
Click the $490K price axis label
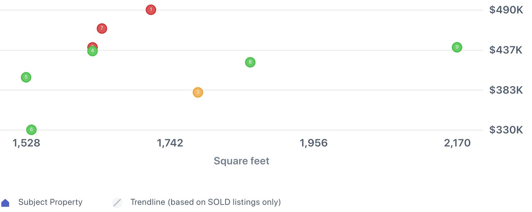[506, 10]
